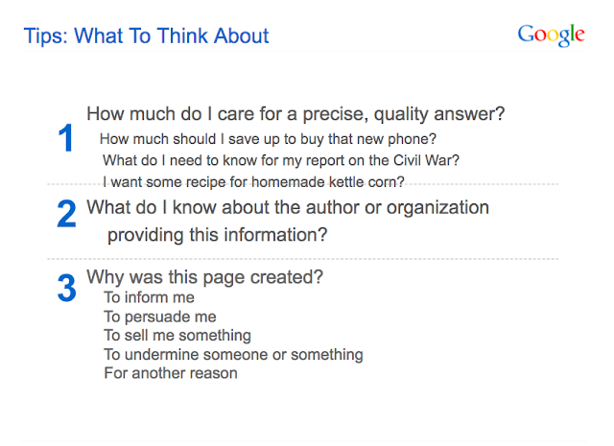The height and width of the screenshot is (446, 614).
Task: Select "What do I know about the author" heading
Action: 288,207
